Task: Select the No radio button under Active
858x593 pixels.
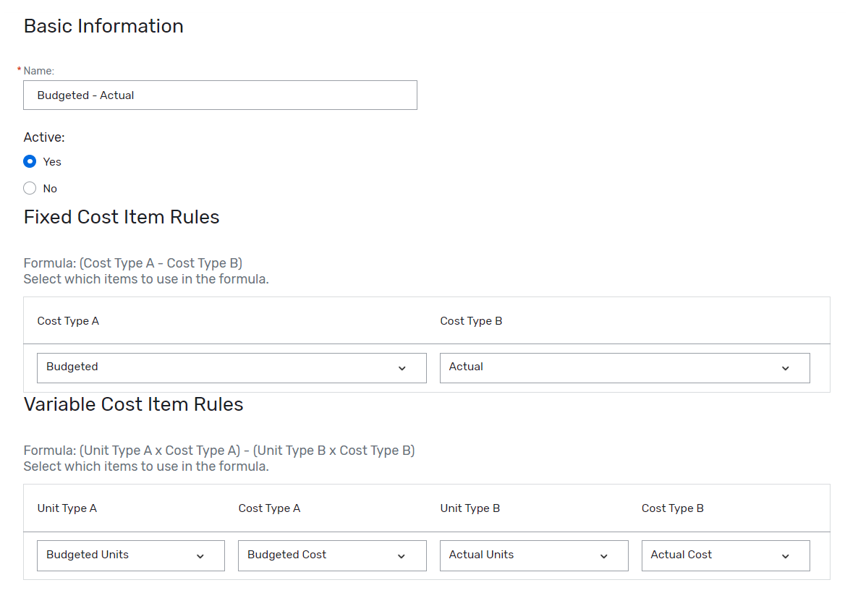Action: pyautogui.click(x=30, y=188)
